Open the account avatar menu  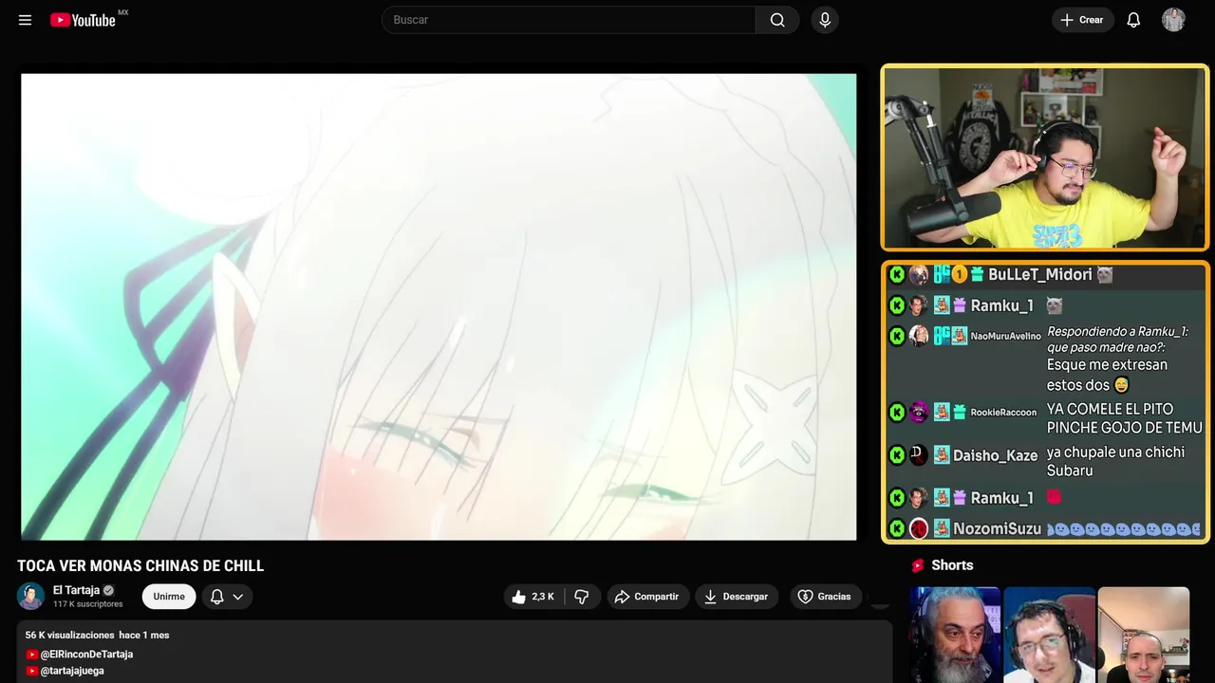pyautogui.click(x=1173, y=20)
